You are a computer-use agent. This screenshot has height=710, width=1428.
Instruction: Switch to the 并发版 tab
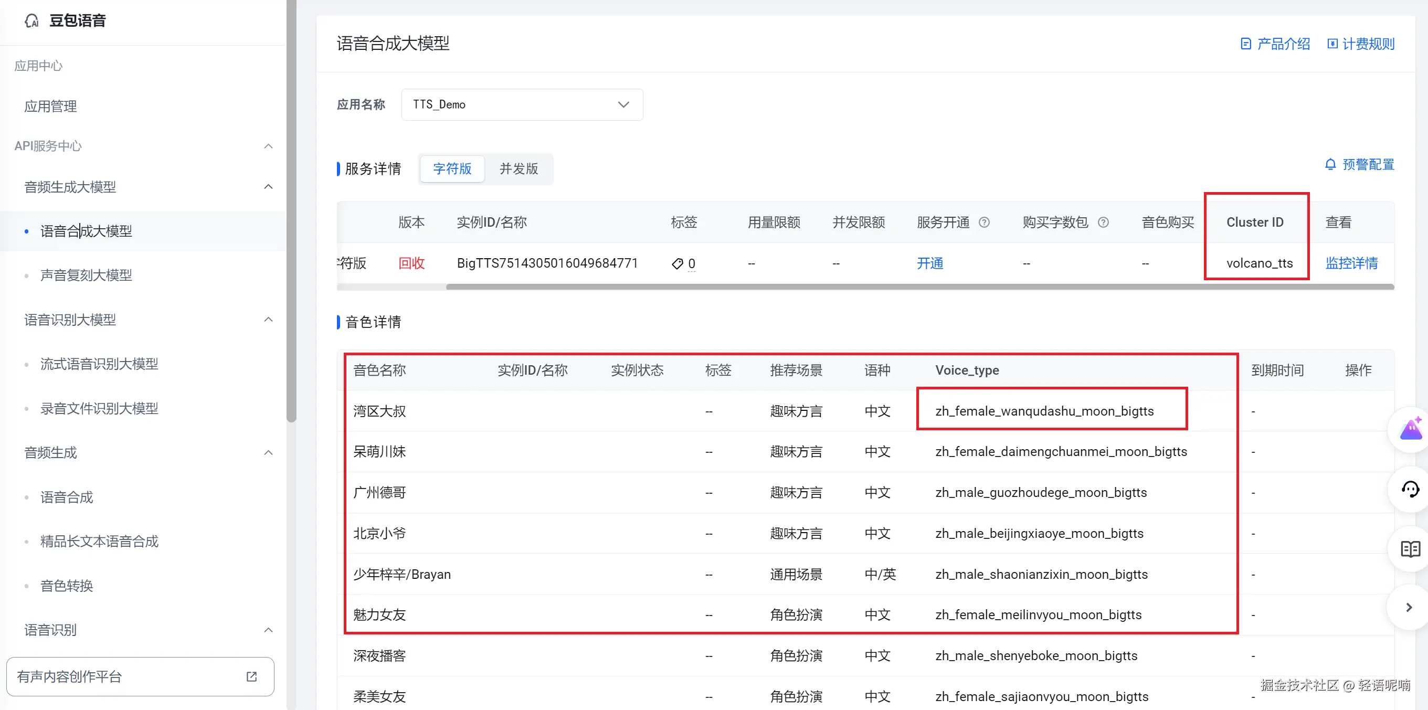point(519,169)
